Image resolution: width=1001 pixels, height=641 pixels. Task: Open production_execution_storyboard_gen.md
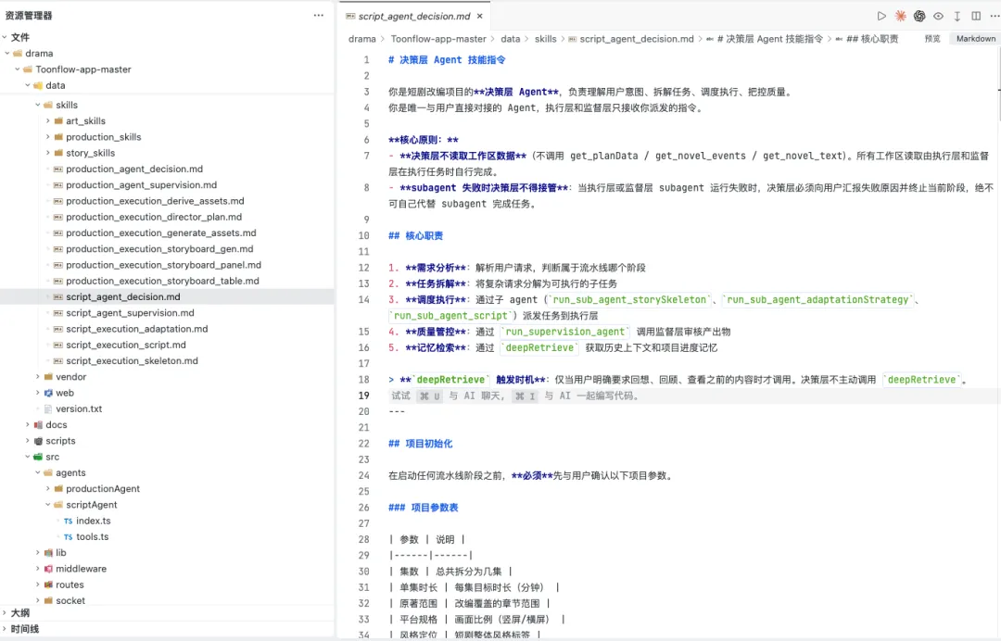tap(159, 249)
